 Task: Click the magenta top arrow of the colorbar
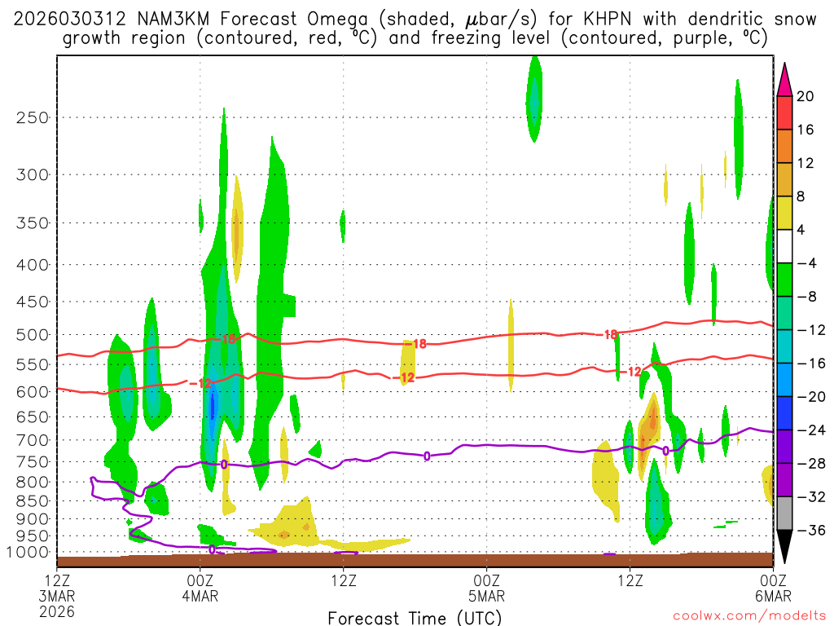pos(784,79)
